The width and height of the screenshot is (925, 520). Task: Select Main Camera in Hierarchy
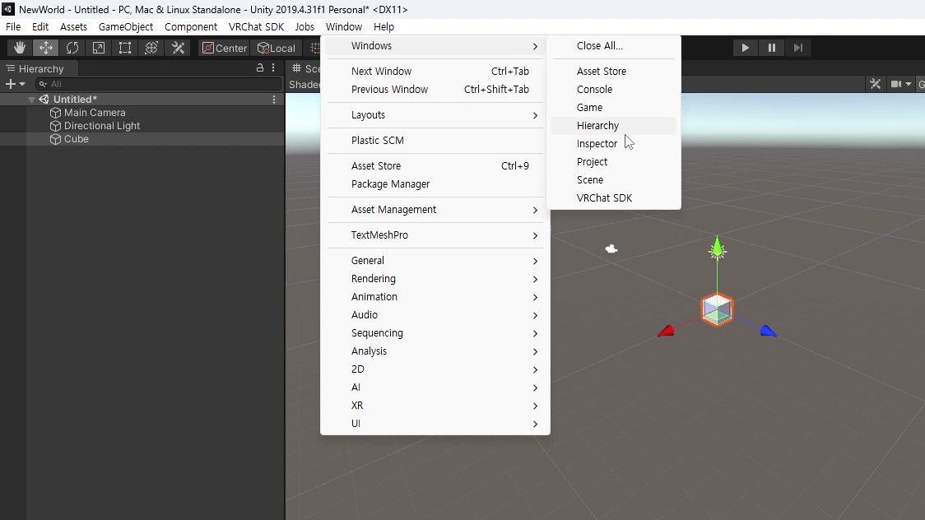[95, 113]
